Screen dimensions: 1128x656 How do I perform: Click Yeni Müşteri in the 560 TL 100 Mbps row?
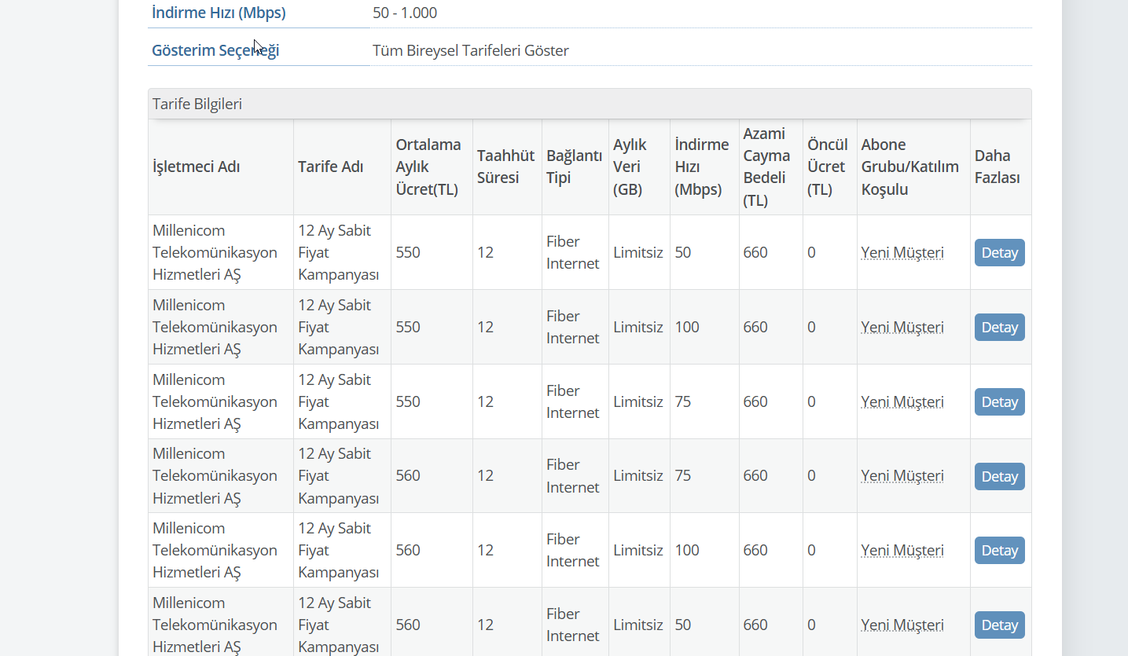pos(902,550)
